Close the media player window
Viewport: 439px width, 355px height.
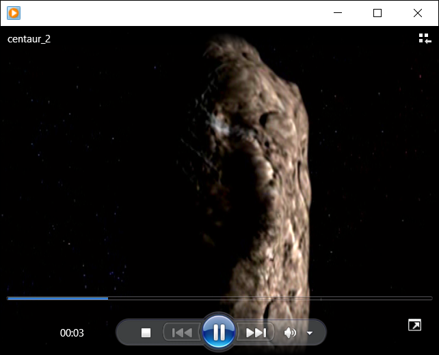pos(418,12)
